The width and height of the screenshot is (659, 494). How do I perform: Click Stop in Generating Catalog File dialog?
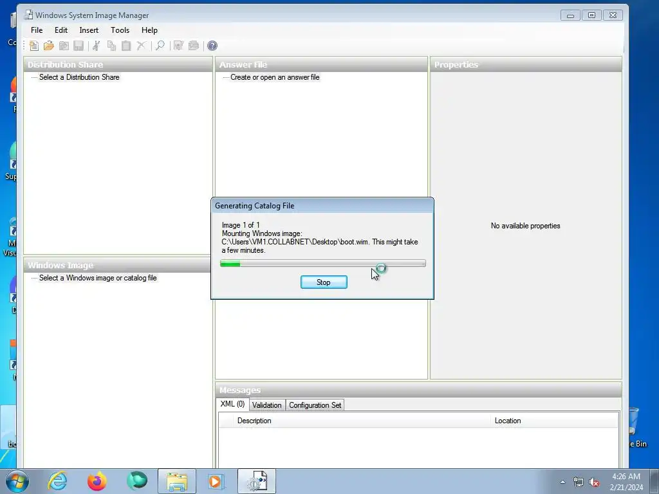click(324, 282)
